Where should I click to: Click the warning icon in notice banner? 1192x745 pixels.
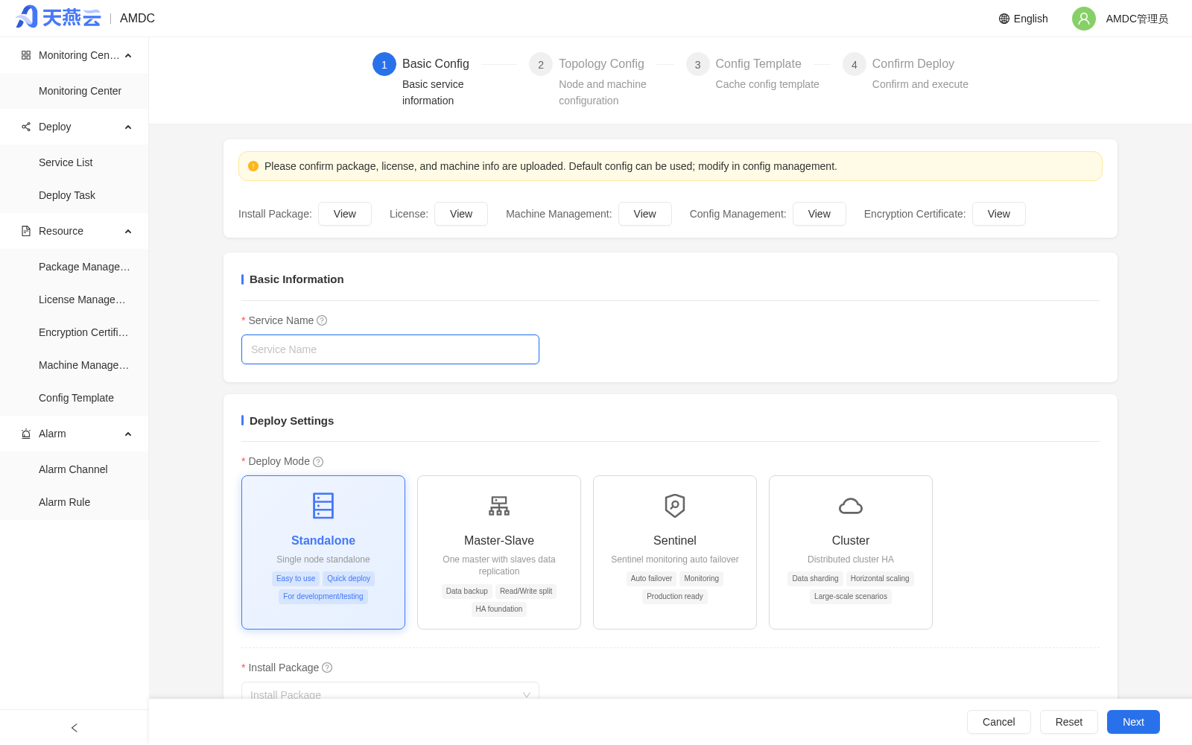[253, 166]
